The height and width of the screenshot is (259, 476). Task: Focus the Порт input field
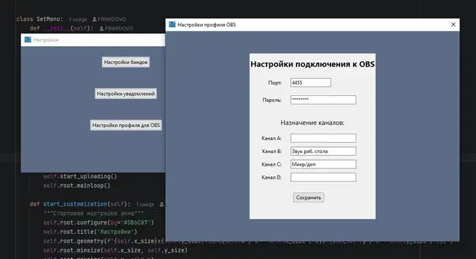tap(311, 82)
